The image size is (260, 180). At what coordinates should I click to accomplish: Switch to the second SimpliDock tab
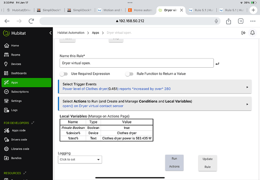(80, 10)
